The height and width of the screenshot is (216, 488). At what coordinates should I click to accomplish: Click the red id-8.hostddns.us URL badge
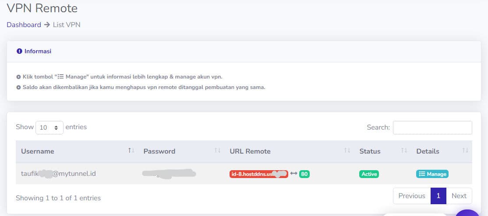[258, 174]
